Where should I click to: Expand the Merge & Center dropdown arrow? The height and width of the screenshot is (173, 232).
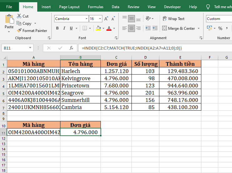click(x=198, y=29)
